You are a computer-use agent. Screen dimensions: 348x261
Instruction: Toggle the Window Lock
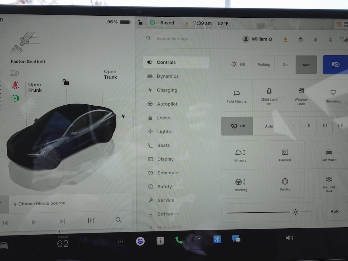[x=301, y=95]
